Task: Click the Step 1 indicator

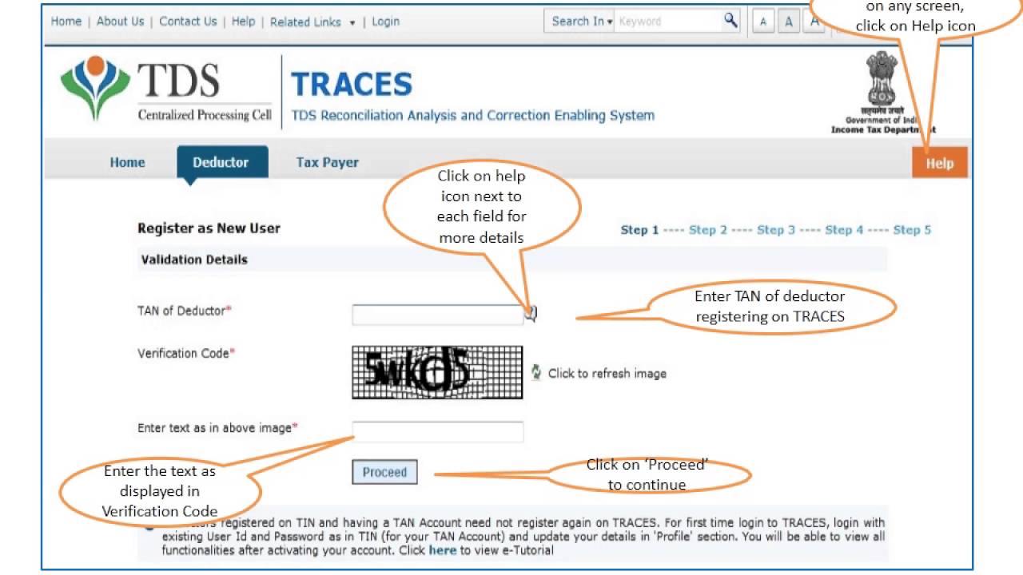Action: click(x=639, y=230)
